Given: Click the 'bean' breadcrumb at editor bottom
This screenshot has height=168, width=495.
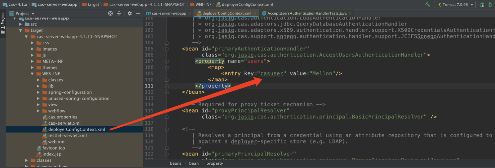Looking at the screenshot, I should coord(194,163).
